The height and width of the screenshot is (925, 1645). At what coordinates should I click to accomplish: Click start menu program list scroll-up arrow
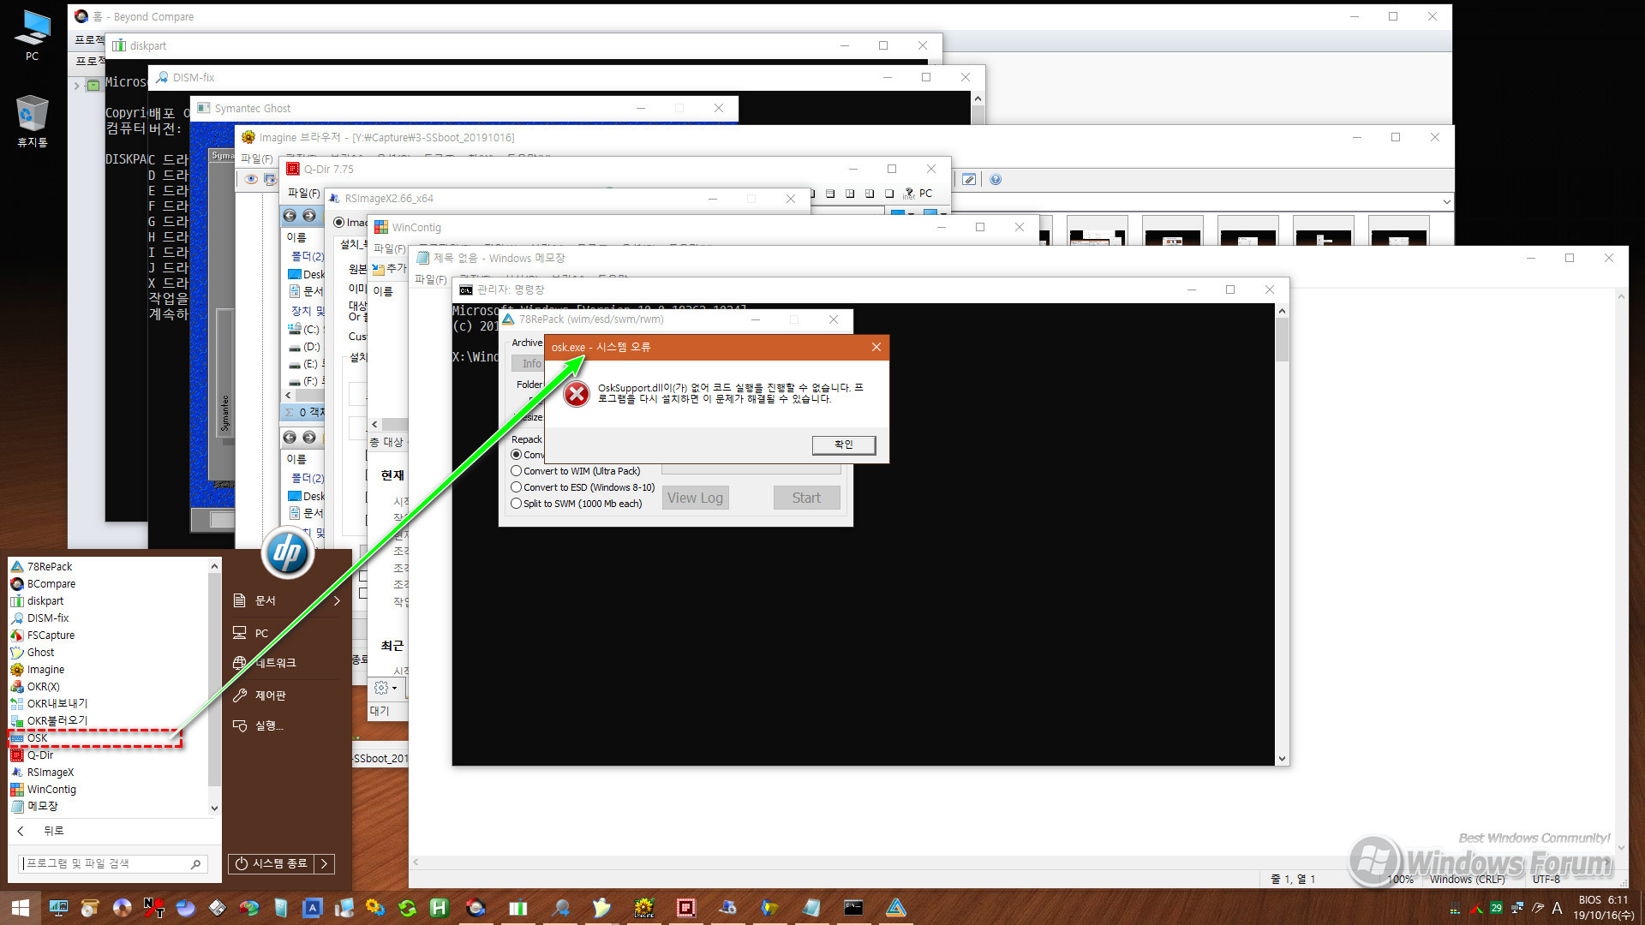(x=214, y=566)
